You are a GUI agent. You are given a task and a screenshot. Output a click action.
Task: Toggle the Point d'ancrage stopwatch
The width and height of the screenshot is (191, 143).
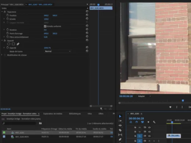(8, 33)
